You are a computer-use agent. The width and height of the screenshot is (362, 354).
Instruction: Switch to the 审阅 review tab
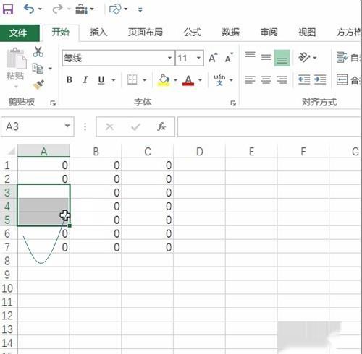click(269, 32)
